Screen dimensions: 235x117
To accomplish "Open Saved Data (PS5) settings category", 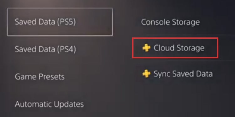I will (x=60, y=22).
